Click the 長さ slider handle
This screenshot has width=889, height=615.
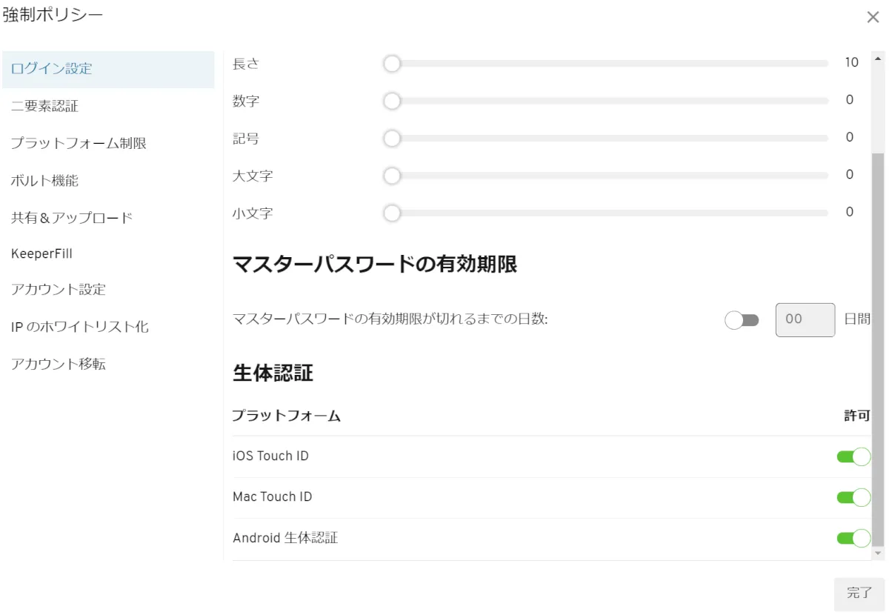(392, 64)
